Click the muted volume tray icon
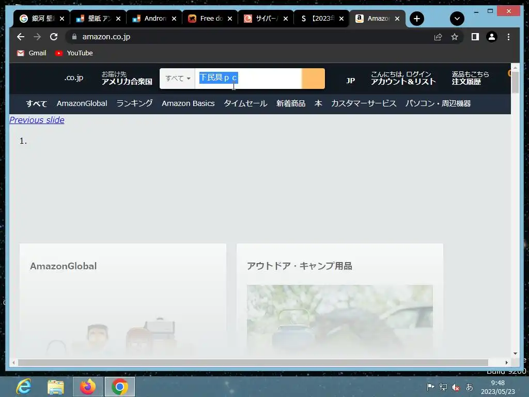Viewport: 529px width, 397px height. [x=456, y=387]
